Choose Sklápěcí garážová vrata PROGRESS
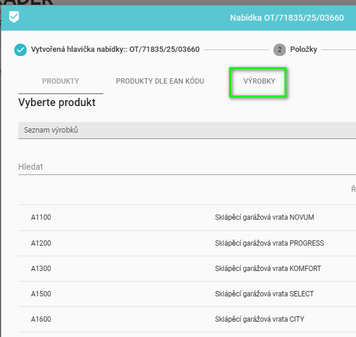 click(x=269, y=243)
